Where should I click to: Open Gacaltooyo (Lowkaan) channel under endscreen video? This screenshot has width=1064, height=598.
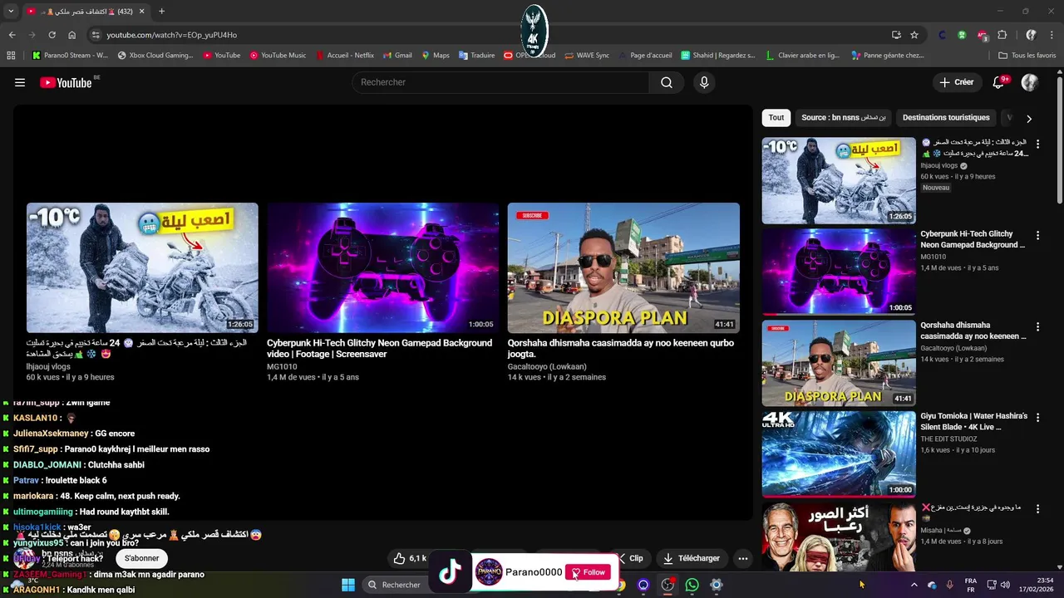(547, 366)
